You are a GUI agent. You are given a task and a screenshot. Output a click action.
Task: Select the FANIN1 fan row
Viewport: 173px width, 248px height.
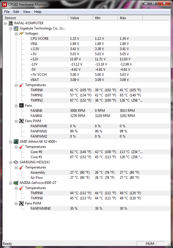100,116
